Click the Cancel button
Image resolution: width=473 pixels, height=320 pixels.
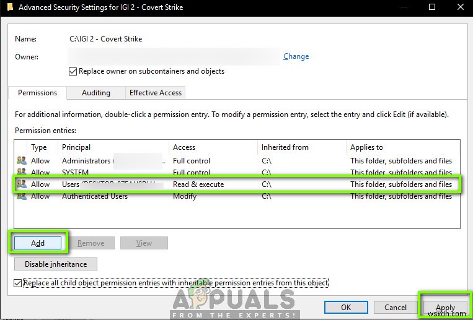[396, 308]
